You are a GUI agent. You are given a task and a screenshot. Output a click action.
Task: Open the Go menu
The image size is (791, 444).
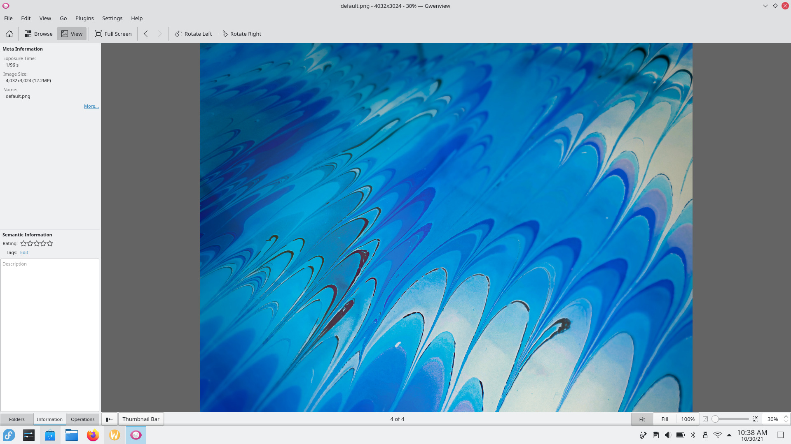(63, 18)
